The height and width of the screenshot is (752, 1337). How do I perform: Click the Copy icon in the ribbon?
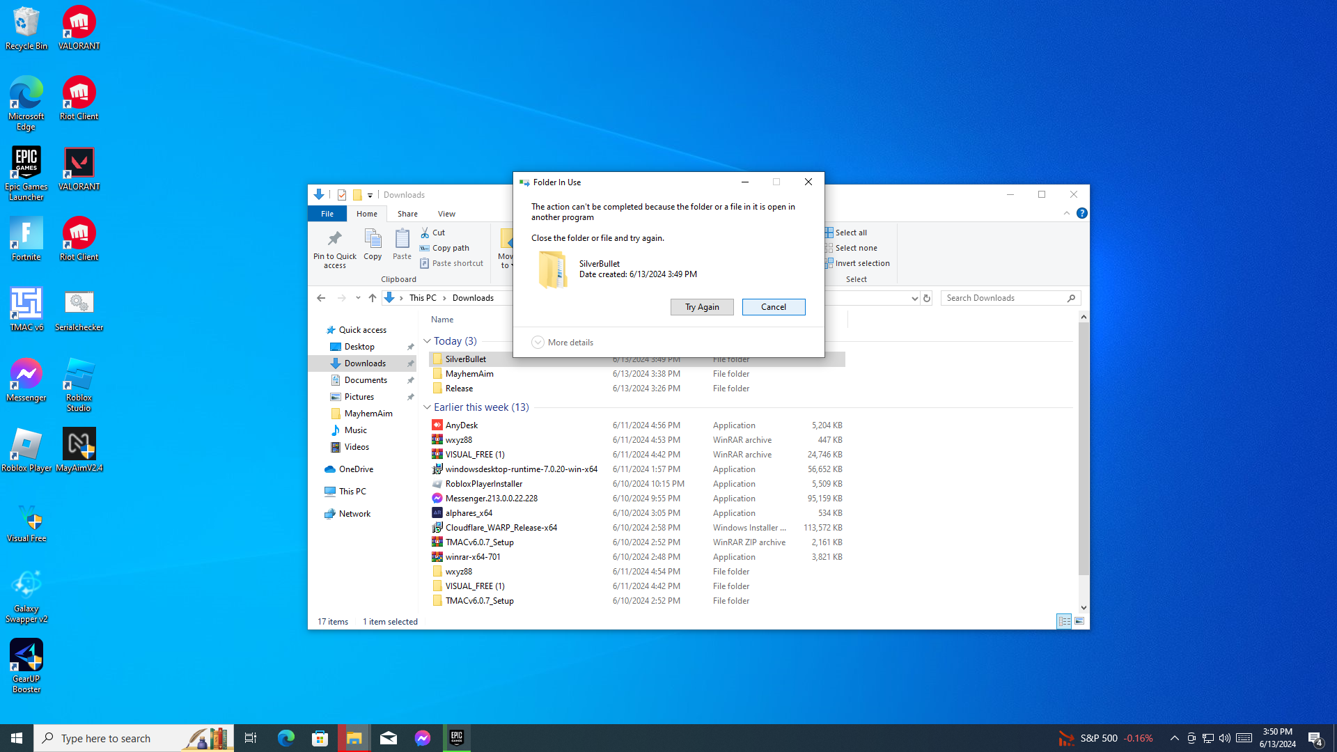[x=373, y=240]
